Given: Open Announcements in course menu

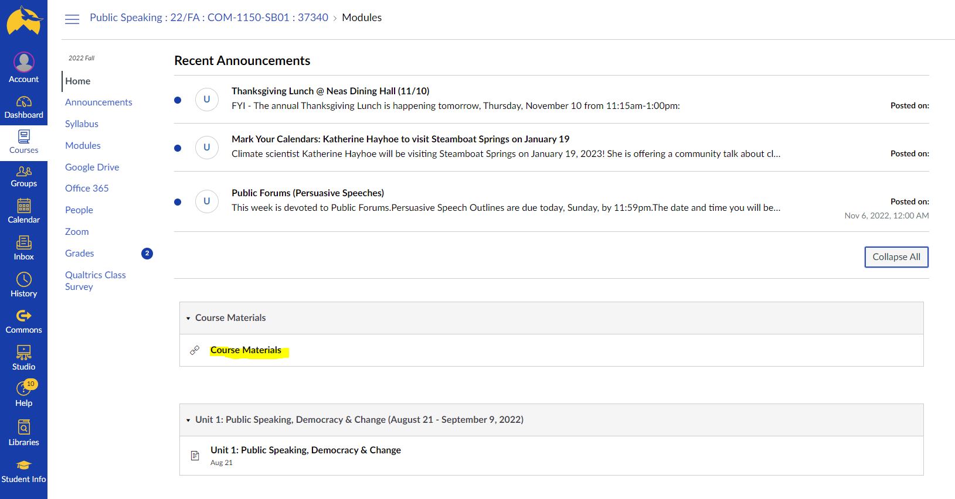Looking at the screenshot, I should 98,102.
